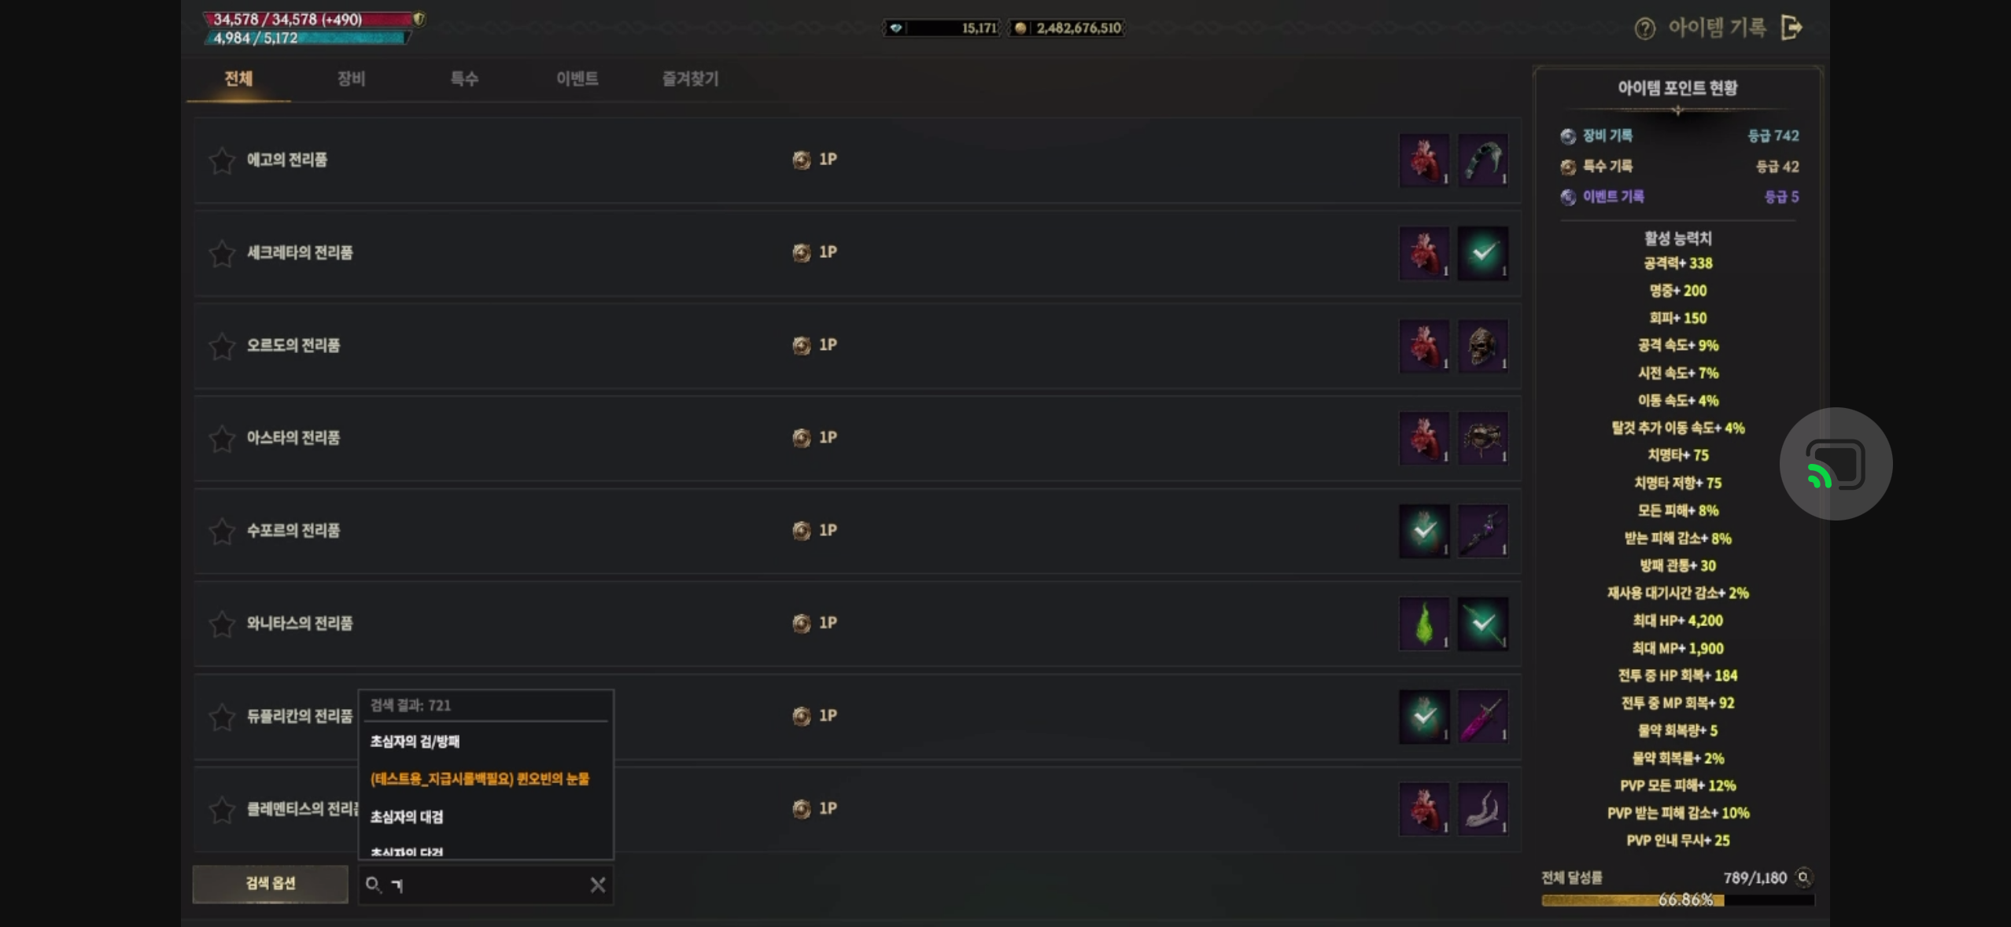2011x927 pixels.
Task: Open the 즐겨찾기 tab
Action: (690, 79)
